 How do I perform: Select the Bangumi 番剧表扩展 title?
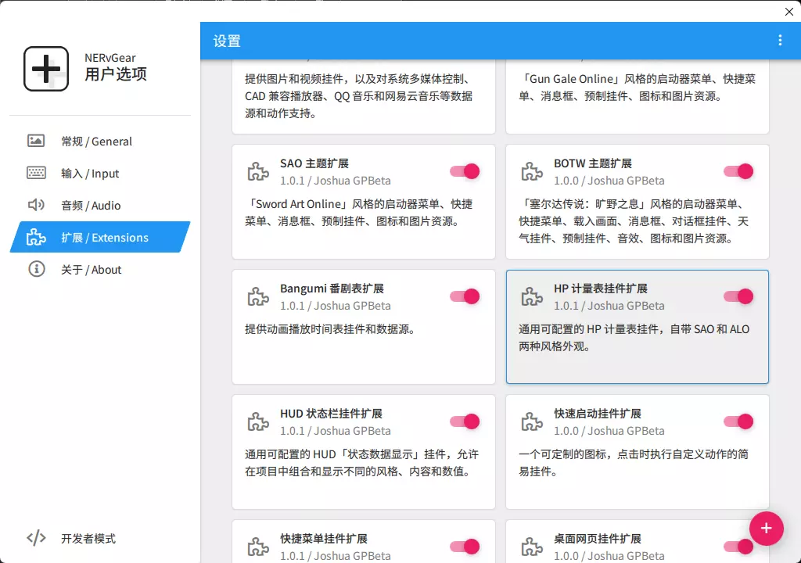(x=332, y=289)
